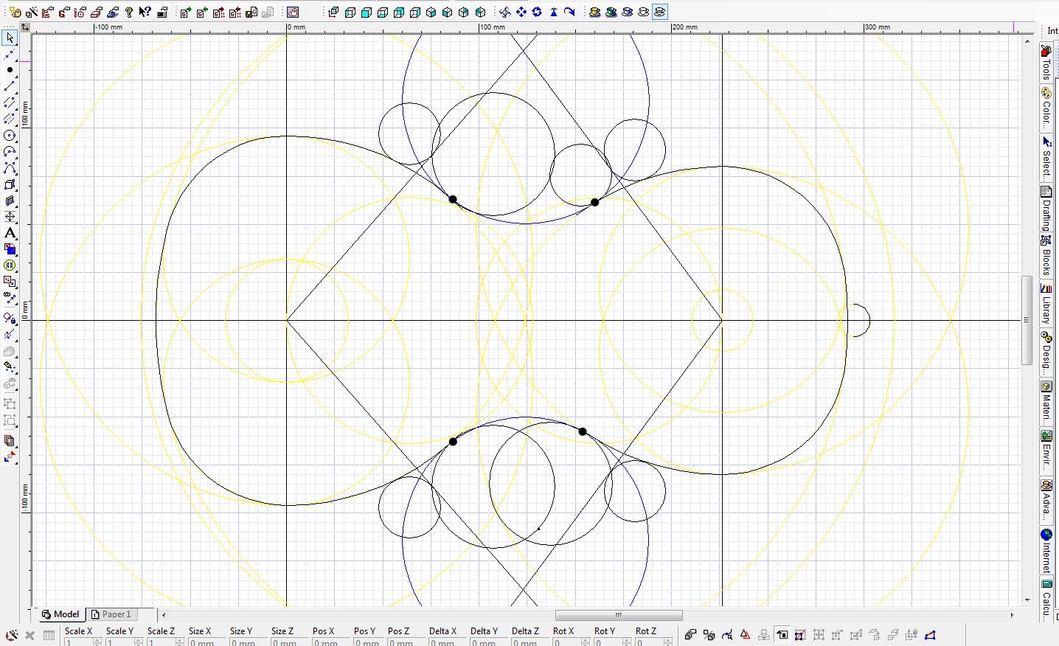The width and height of the screenshot is (1059, 646).
Task: Click the "200 mm" ruler label
Action: pyautogui.click(x=685, y=27)
